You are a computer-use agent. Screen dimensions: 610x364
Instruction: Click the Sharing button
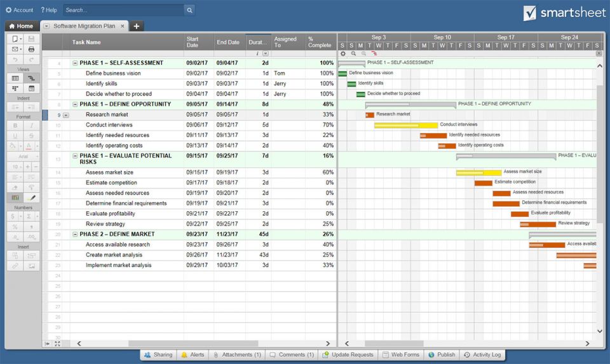click(x=158, y=354)
